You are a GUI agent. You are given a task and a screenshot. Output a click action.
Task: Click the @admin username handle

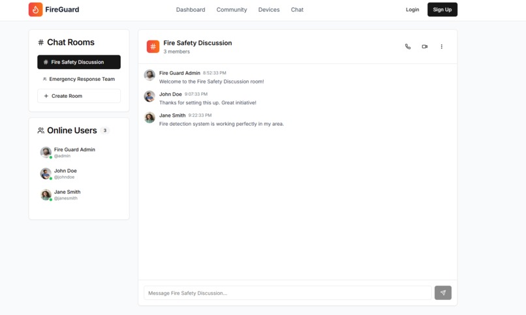pos(63,156)
